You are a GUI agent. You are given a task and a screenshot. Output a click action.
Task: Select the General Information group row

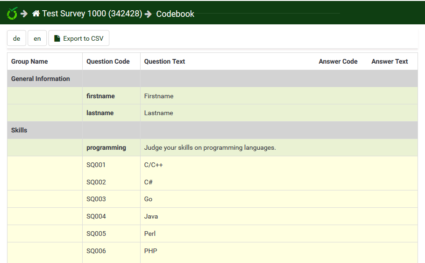tap(41, 79)
